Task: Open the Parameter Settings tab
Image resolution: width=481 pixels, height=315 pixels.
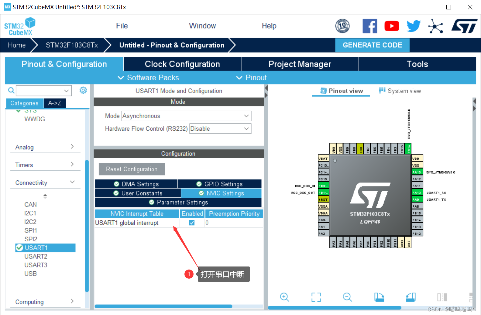Action: [x=178, y=202]
